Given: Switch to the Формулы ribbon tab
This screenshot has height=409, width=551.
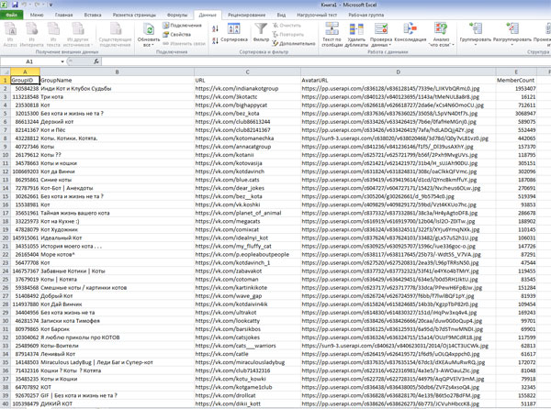Looking at the screenshot, I should 176,15.
